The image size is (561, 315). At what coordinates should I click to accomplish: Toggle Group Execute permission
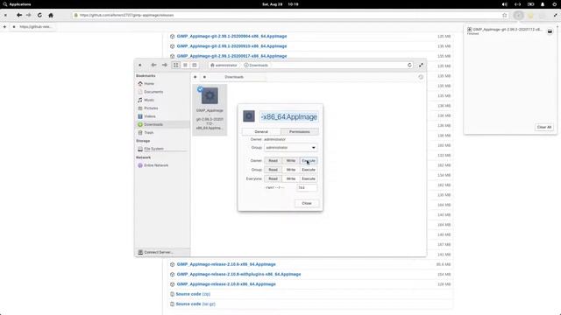pyautogui.click(x=309, y=170)
